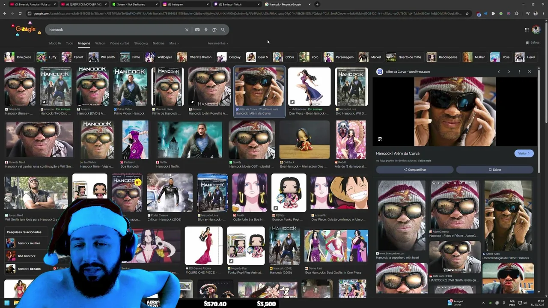Select the Vídeos search tab
Screen dimensions: 548x308
pos(100,43)
